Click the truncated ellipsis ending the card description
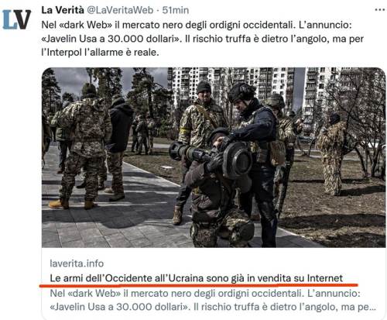 [x=372, y=307]
